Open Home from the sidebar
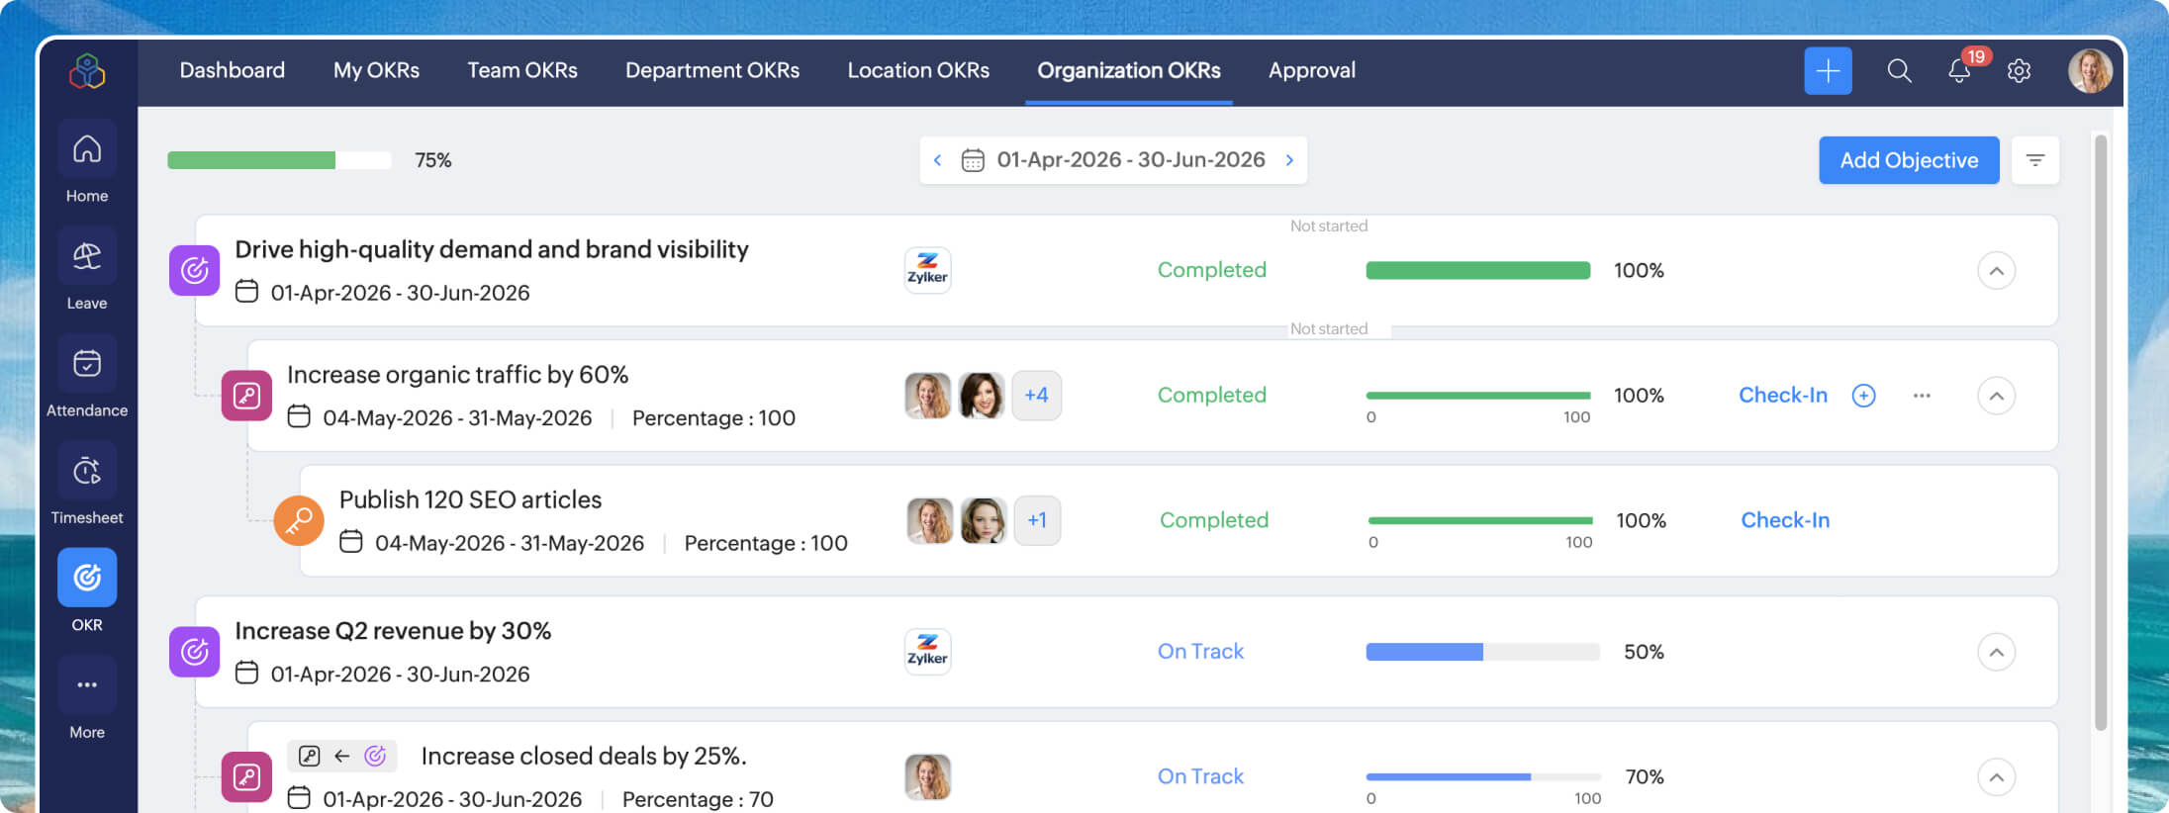 [x=87, y=148]
